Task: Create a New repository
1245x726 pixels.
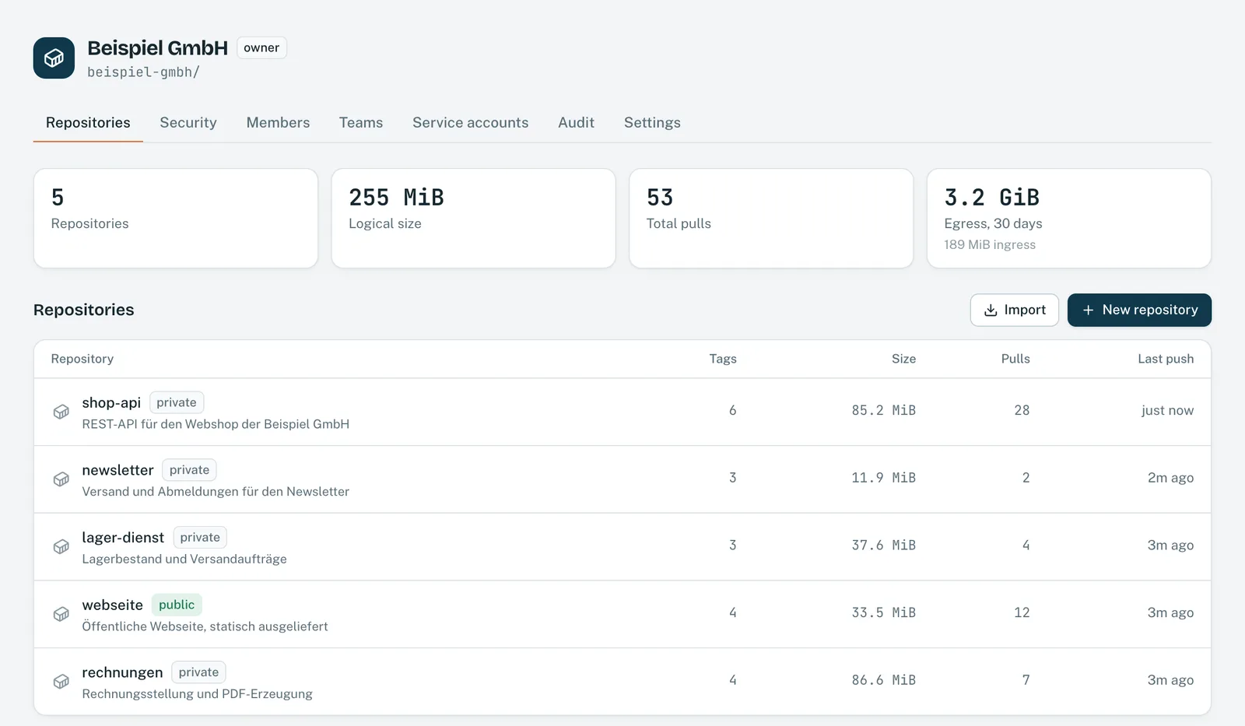Action: tap(1139, 310)
